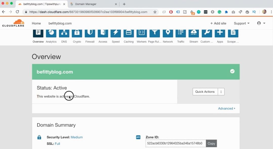The image size is (273, 149).
Task: Open the Overview section icon
Action: point(38,33)
